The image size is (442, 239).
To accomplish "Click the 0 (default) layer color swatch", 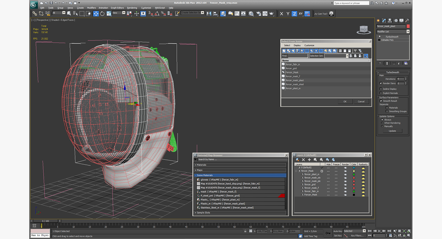I will tap(354, 168).
